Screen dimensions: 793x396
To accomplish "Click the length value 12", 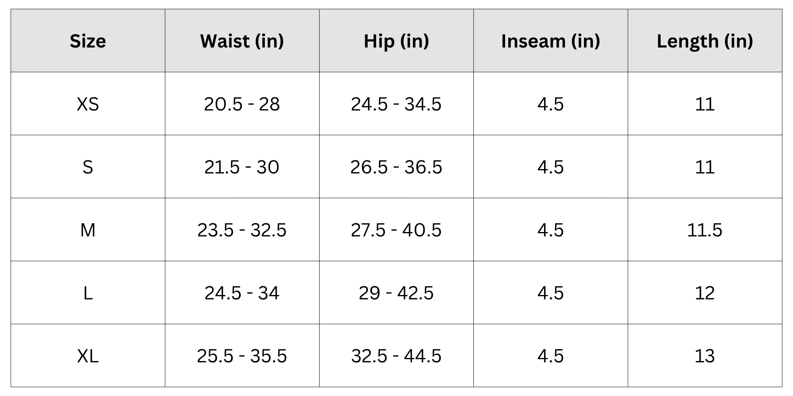I will pos(705,293).
